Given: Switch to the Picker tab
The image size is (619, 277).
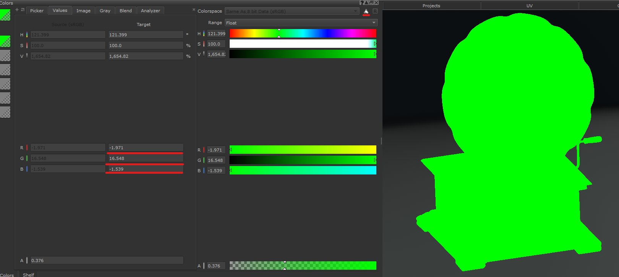Looking at the screenshot, I should pyautogui.click(x=37, y=11).
